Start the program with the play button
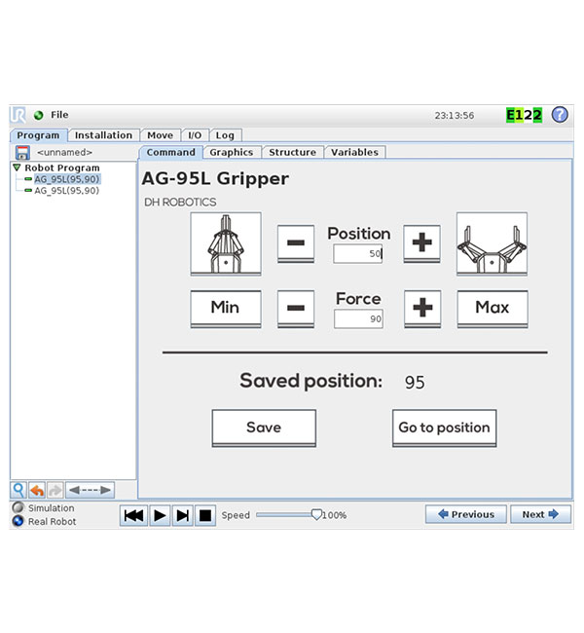 160,515
